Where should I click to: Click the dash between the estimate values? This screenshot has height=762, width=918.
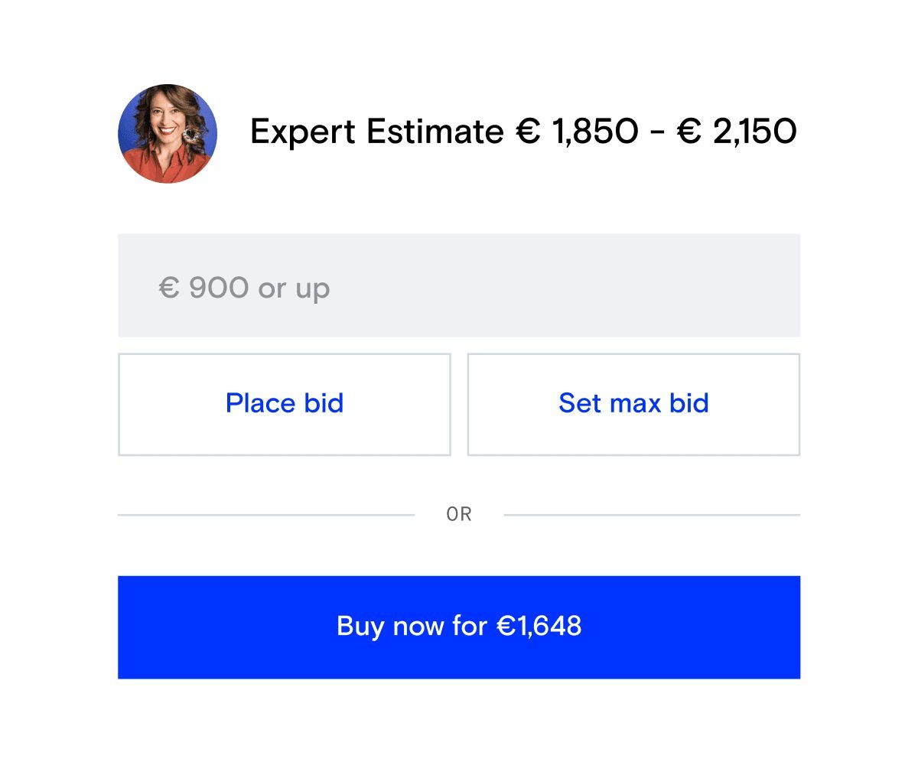pos(656,134)
